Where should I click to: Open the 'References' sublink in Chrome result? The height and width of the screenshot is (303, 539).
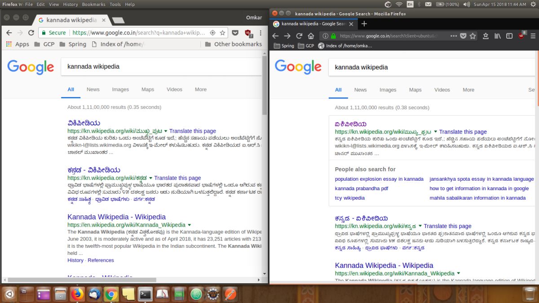coord(101,260)
